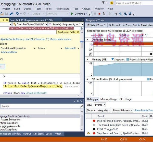Image resolution: width=153 pixels, height=142 pixels.
Task: Open the Show all threads dropdown
Action: (x=122, y=110)
